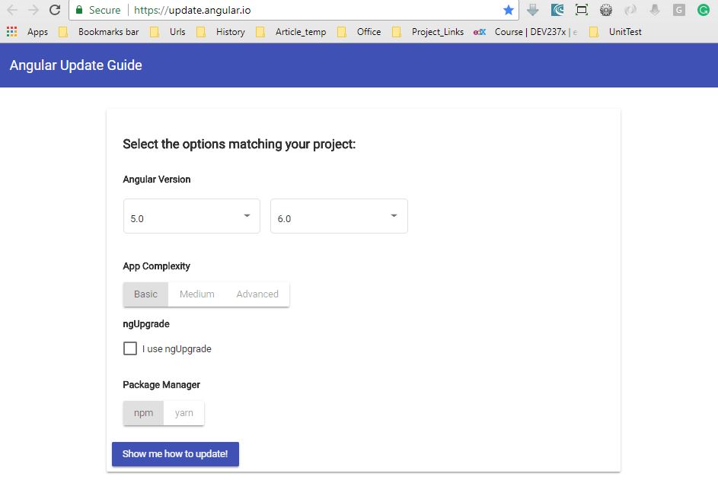Screen dimensions: 718x480
Task: Click the green Grammarly extension icon
Action: pyautogui.click(x=704, y=10)
